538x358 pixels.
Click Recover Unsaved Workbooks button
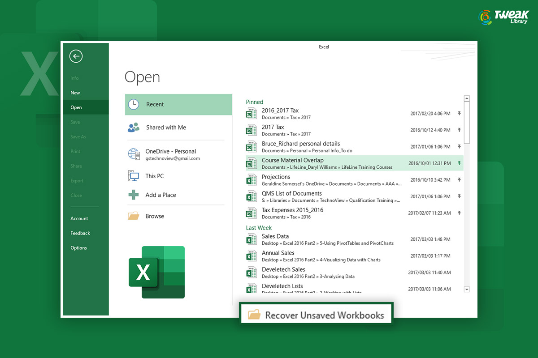point(316,315)
